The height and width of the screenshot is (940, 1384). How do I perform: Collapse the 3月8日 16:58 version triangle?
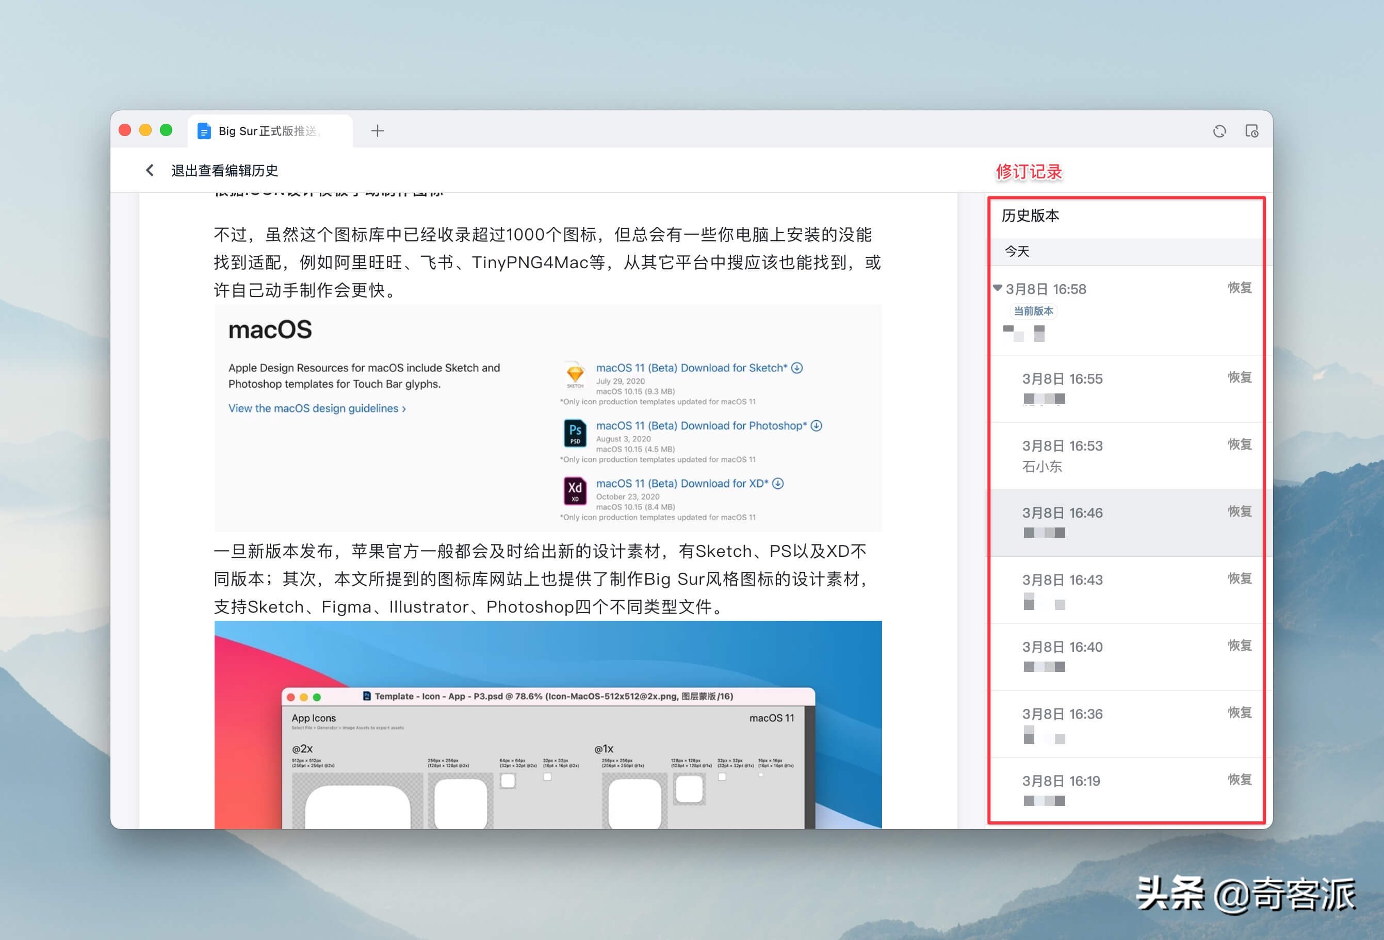tap(997, 288)
